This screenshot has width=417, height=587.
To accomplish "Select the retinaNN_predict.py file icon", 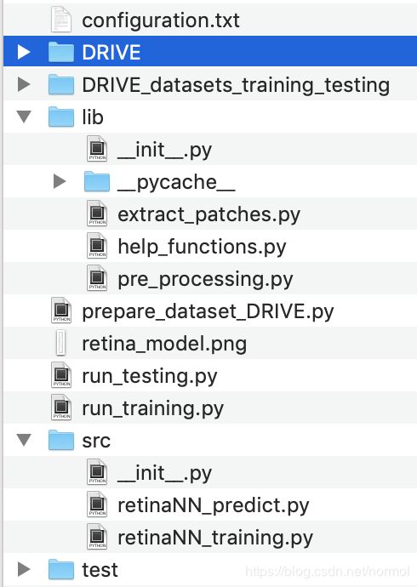I will pos(97,504).
